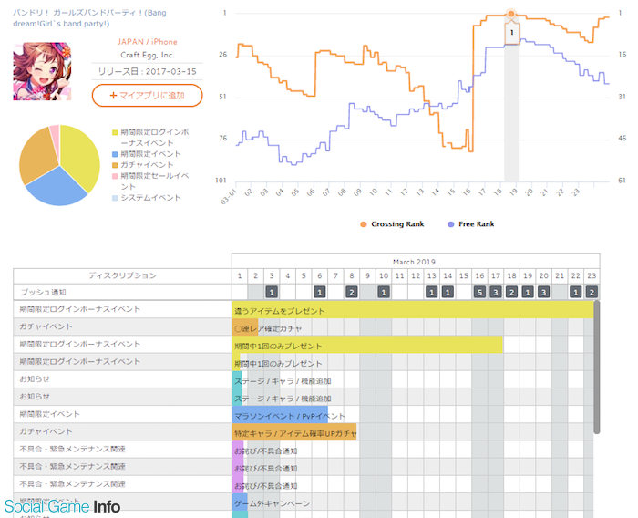Click first ステージ / キャラ / 機能追加 bar
This screenshot has width=638, height=518.
[237, 380]
